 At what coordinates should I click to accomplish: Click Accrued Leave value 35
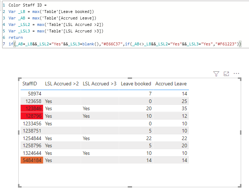(184, 108)
